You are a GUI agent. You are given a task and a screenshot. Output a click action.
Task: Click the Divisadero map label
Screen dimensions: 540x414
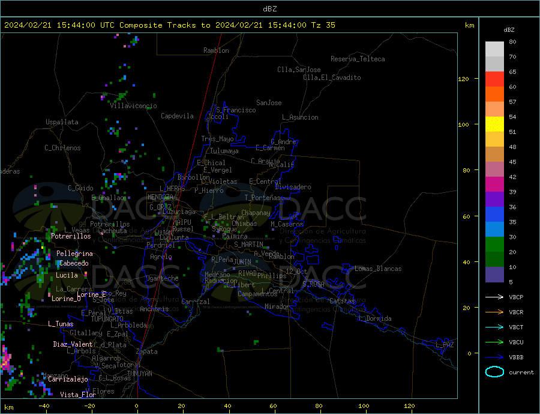(293, 187)
